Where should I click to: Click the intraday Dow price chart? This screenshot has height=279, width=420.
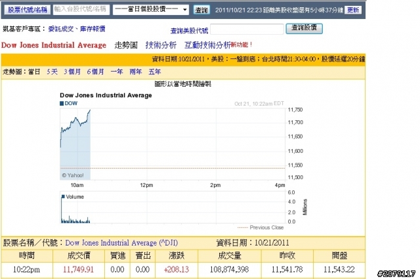173,144
